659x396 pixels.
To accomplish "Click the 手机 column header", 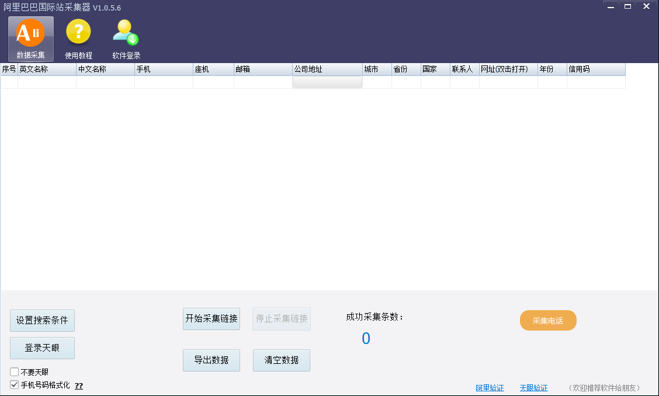I will click(164, 70).
